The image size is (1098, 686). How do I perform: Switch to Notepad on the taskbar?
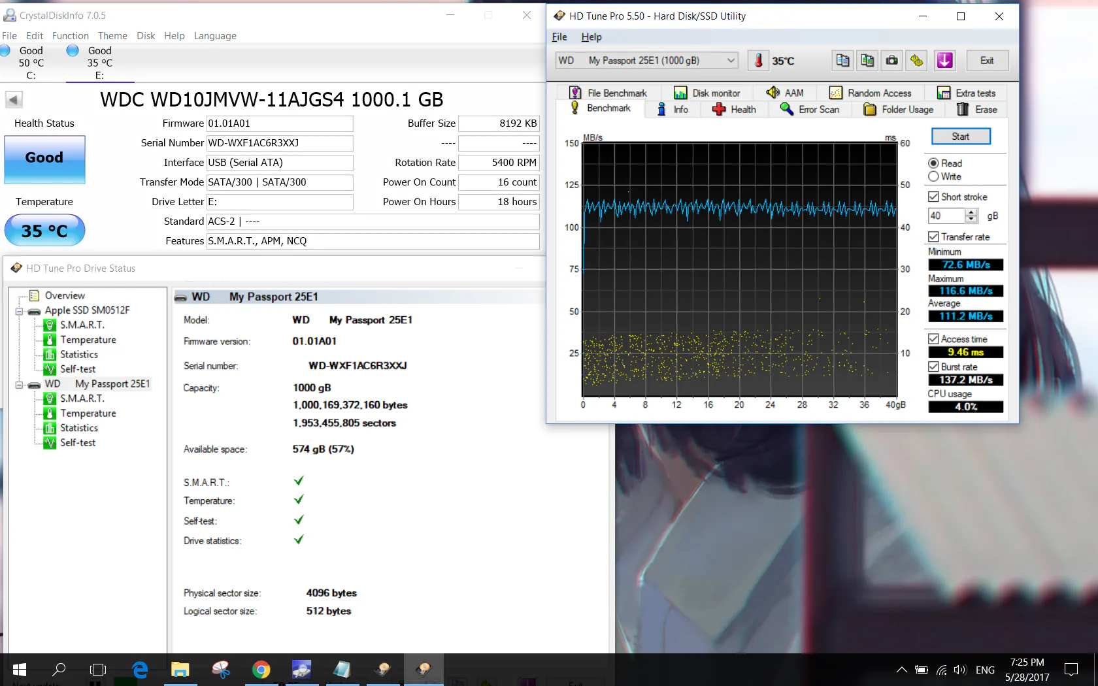pyautogui.click(x=342, y=670)
